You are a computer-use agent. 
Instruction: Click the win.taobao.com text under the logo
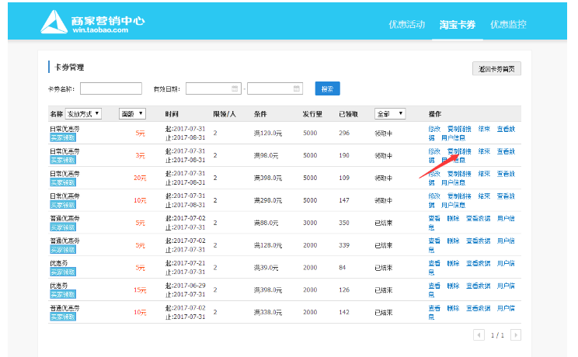100,30
